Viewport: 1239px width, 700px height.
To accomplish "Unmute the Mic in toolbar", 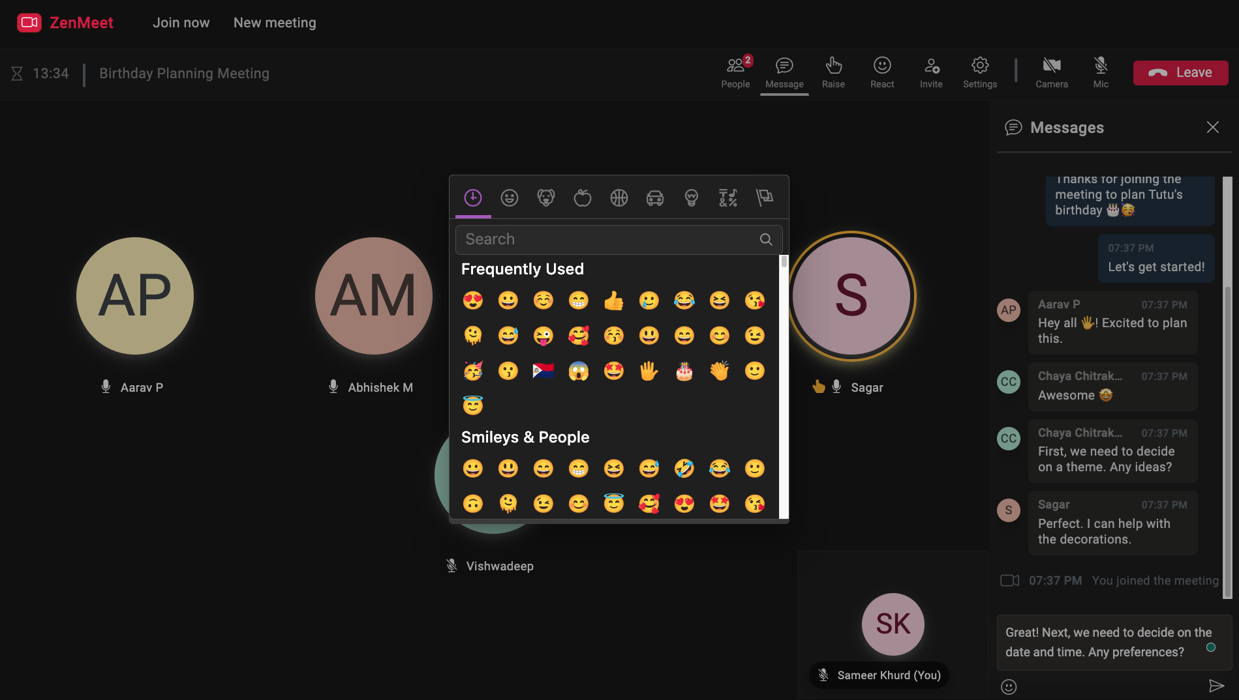I will [x=1101, y=72].
